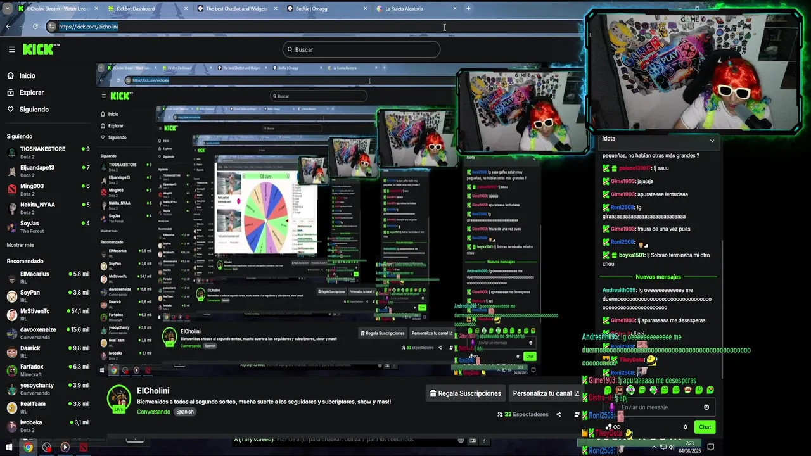
Task: Open Ming003 channel avatar
Action: click(x=11, y=189)
